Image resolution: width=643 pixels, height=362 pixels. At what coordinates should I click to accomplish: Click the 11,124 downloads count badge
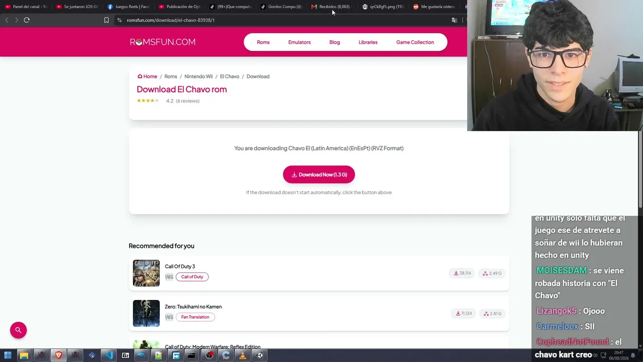pyautogui.click(x=463, y=313)
